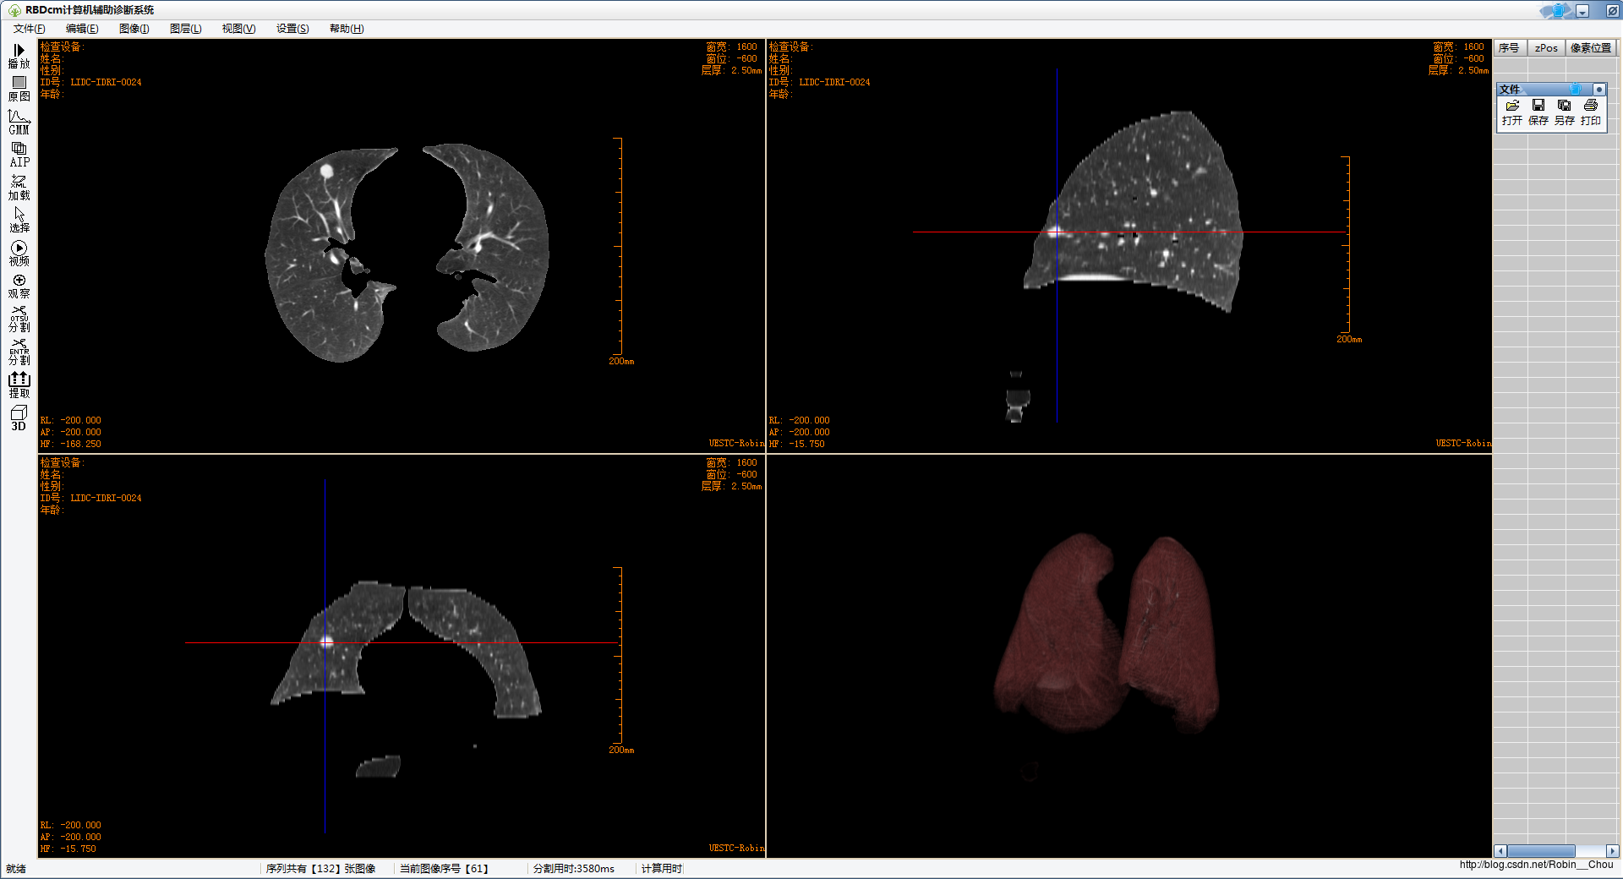Viewport: 1623px width, 879px height.
Task: Click the red 3D lung rendering
Action: coord(1107,632)
